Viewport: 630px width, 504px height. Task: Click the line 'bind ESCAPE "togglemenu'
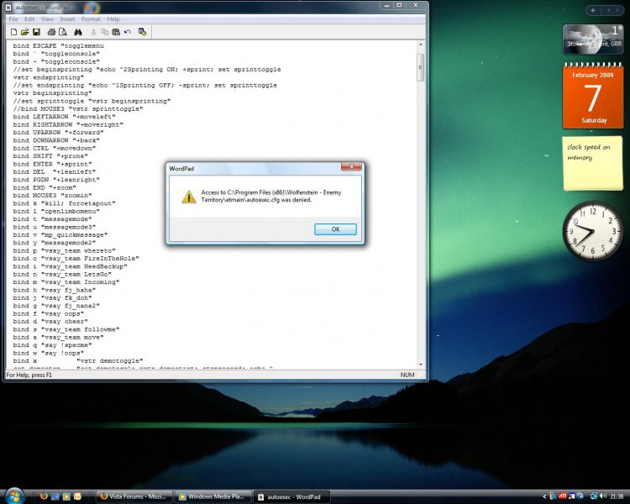click(58, 46)
